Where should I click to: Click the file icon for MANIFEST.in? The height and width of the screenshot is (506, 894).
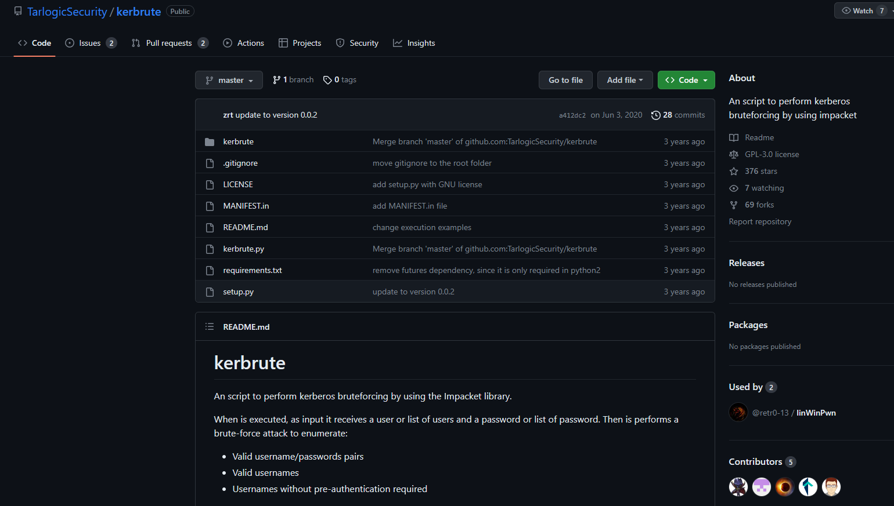pos(210,206)
